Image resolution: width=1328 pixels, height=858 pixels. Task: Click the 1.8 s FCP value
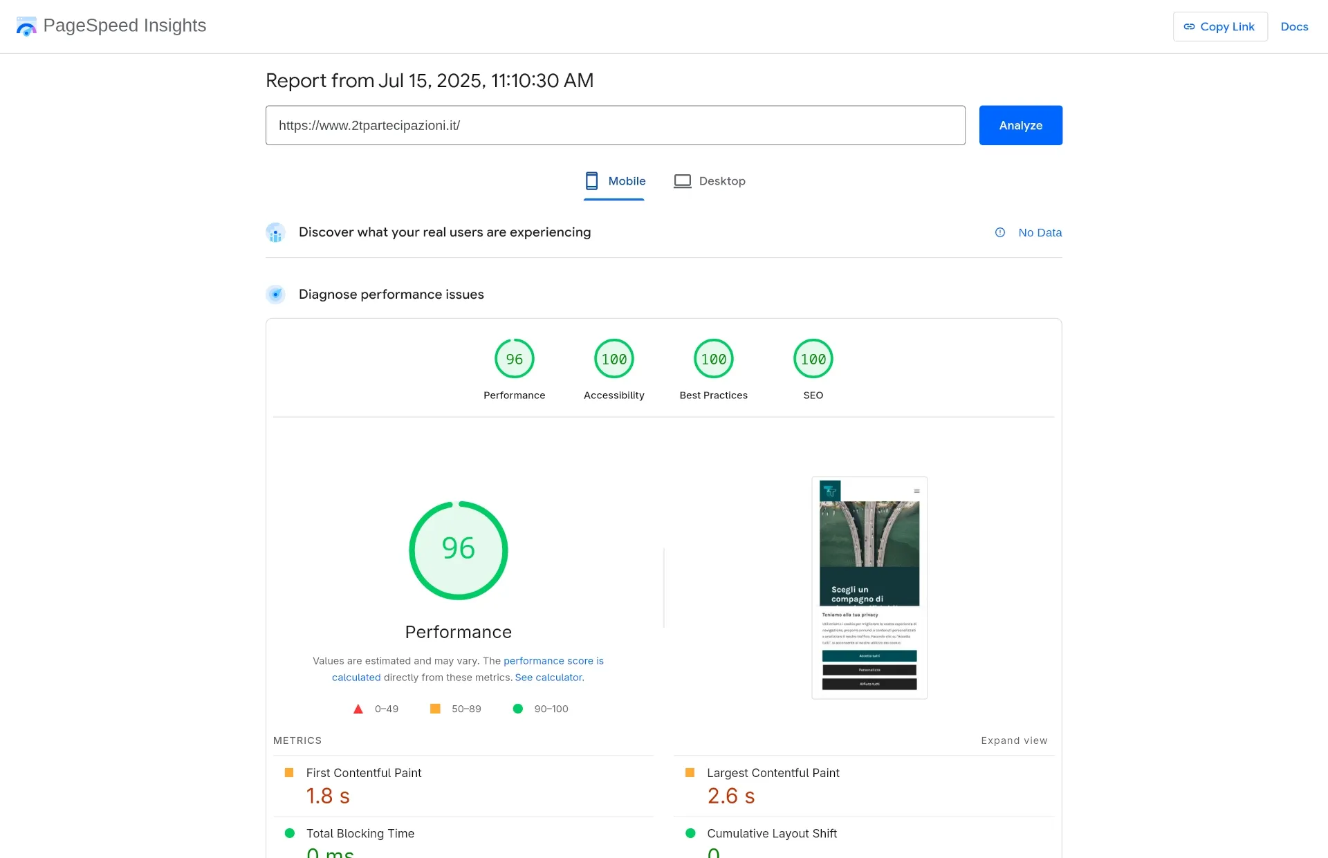328,796
